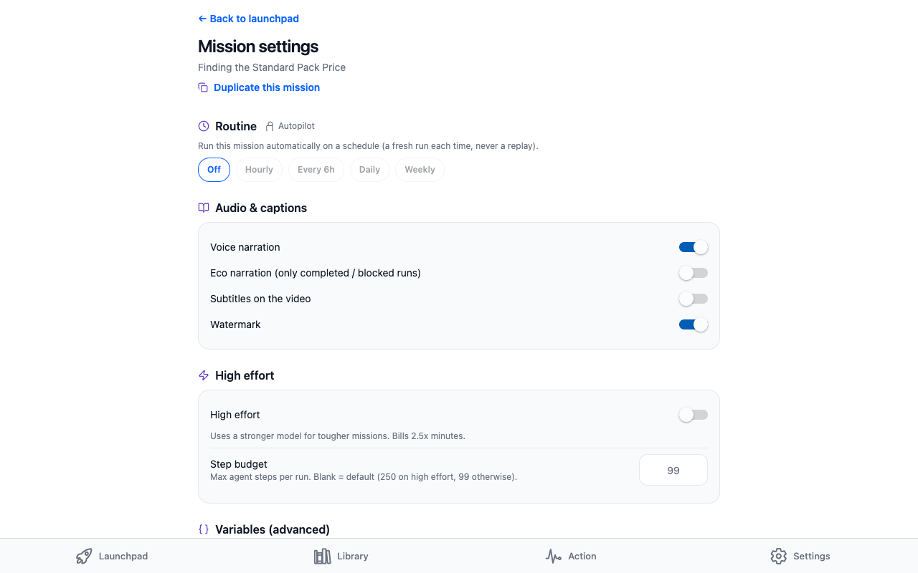The width and height of the screenshot is (918, 573).
Task: Click the duplicate copy icon
Action: [x=203, y=87]
